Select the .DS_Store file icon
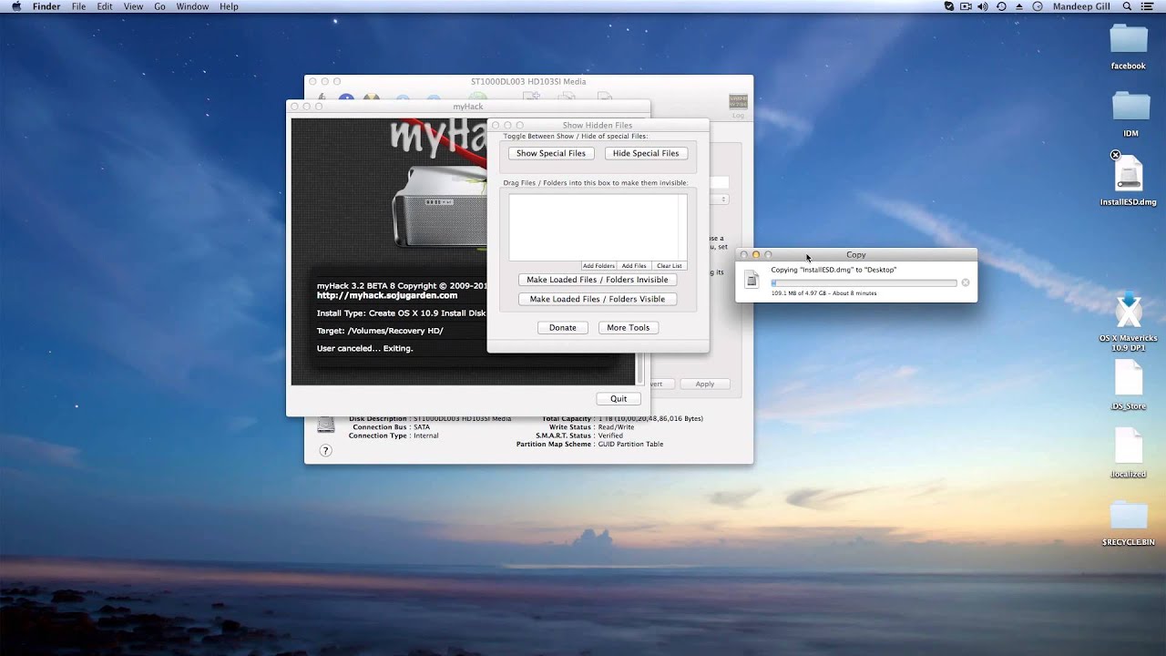 [x=1129, y=378]
